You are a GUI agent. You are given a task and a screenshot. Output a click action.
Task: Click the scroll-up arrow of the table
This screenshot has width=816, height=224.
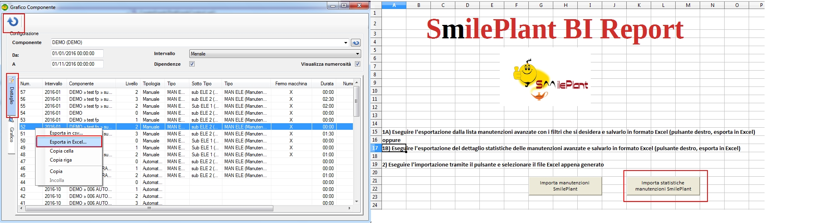(x=357, y=83)
